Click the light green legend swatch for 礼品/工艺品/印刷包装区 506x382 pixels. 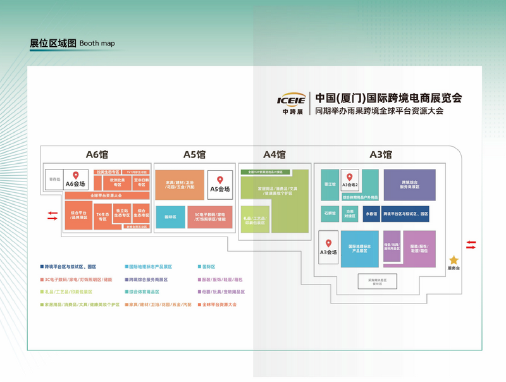click(x=42, y=292)
